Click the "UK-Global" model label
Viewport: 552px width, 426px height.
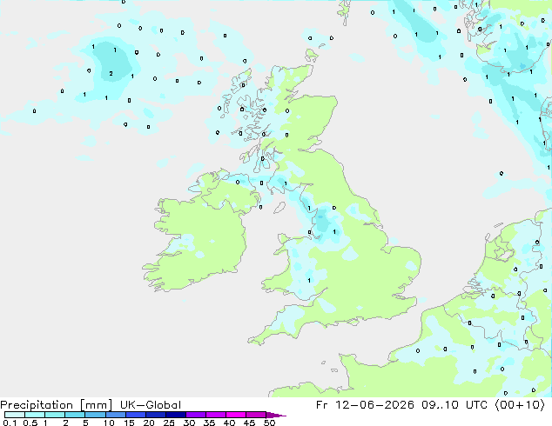click(151, 405)
